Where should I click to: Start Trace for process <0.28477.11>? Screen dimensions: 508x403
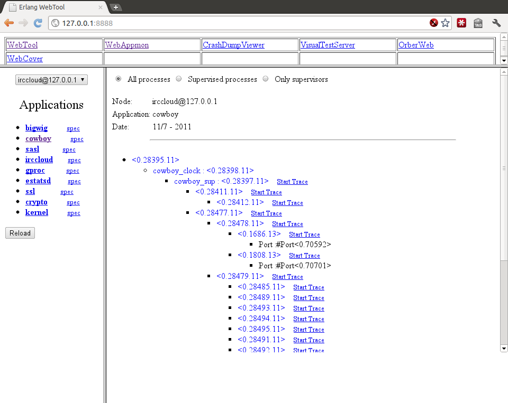click(266, 213)
